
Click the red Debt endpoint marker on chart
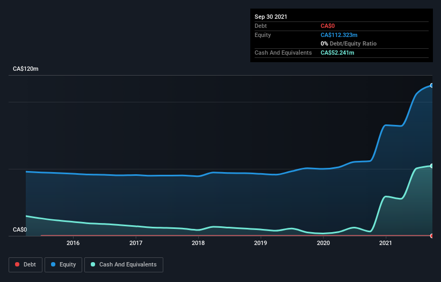(x=432, y=236)
